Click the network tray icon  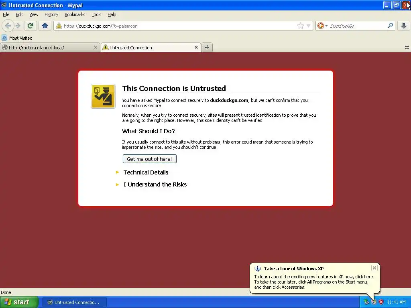click(366, 302)
